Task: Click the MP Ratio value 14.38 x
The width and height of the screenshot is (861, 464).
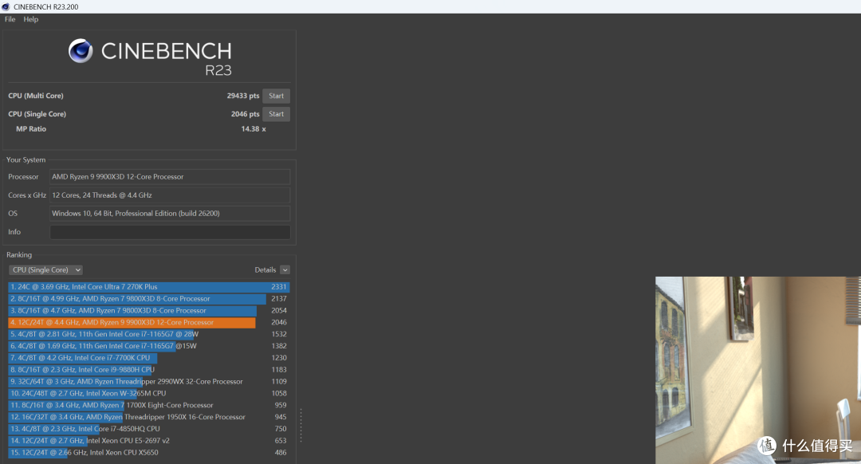Action: tap(254, 129)
